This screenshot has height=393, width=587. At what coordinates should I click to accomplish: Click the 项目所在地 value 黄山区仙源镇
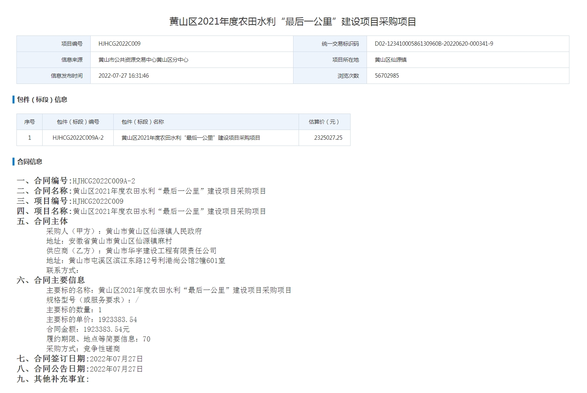[x=390, y=60]
